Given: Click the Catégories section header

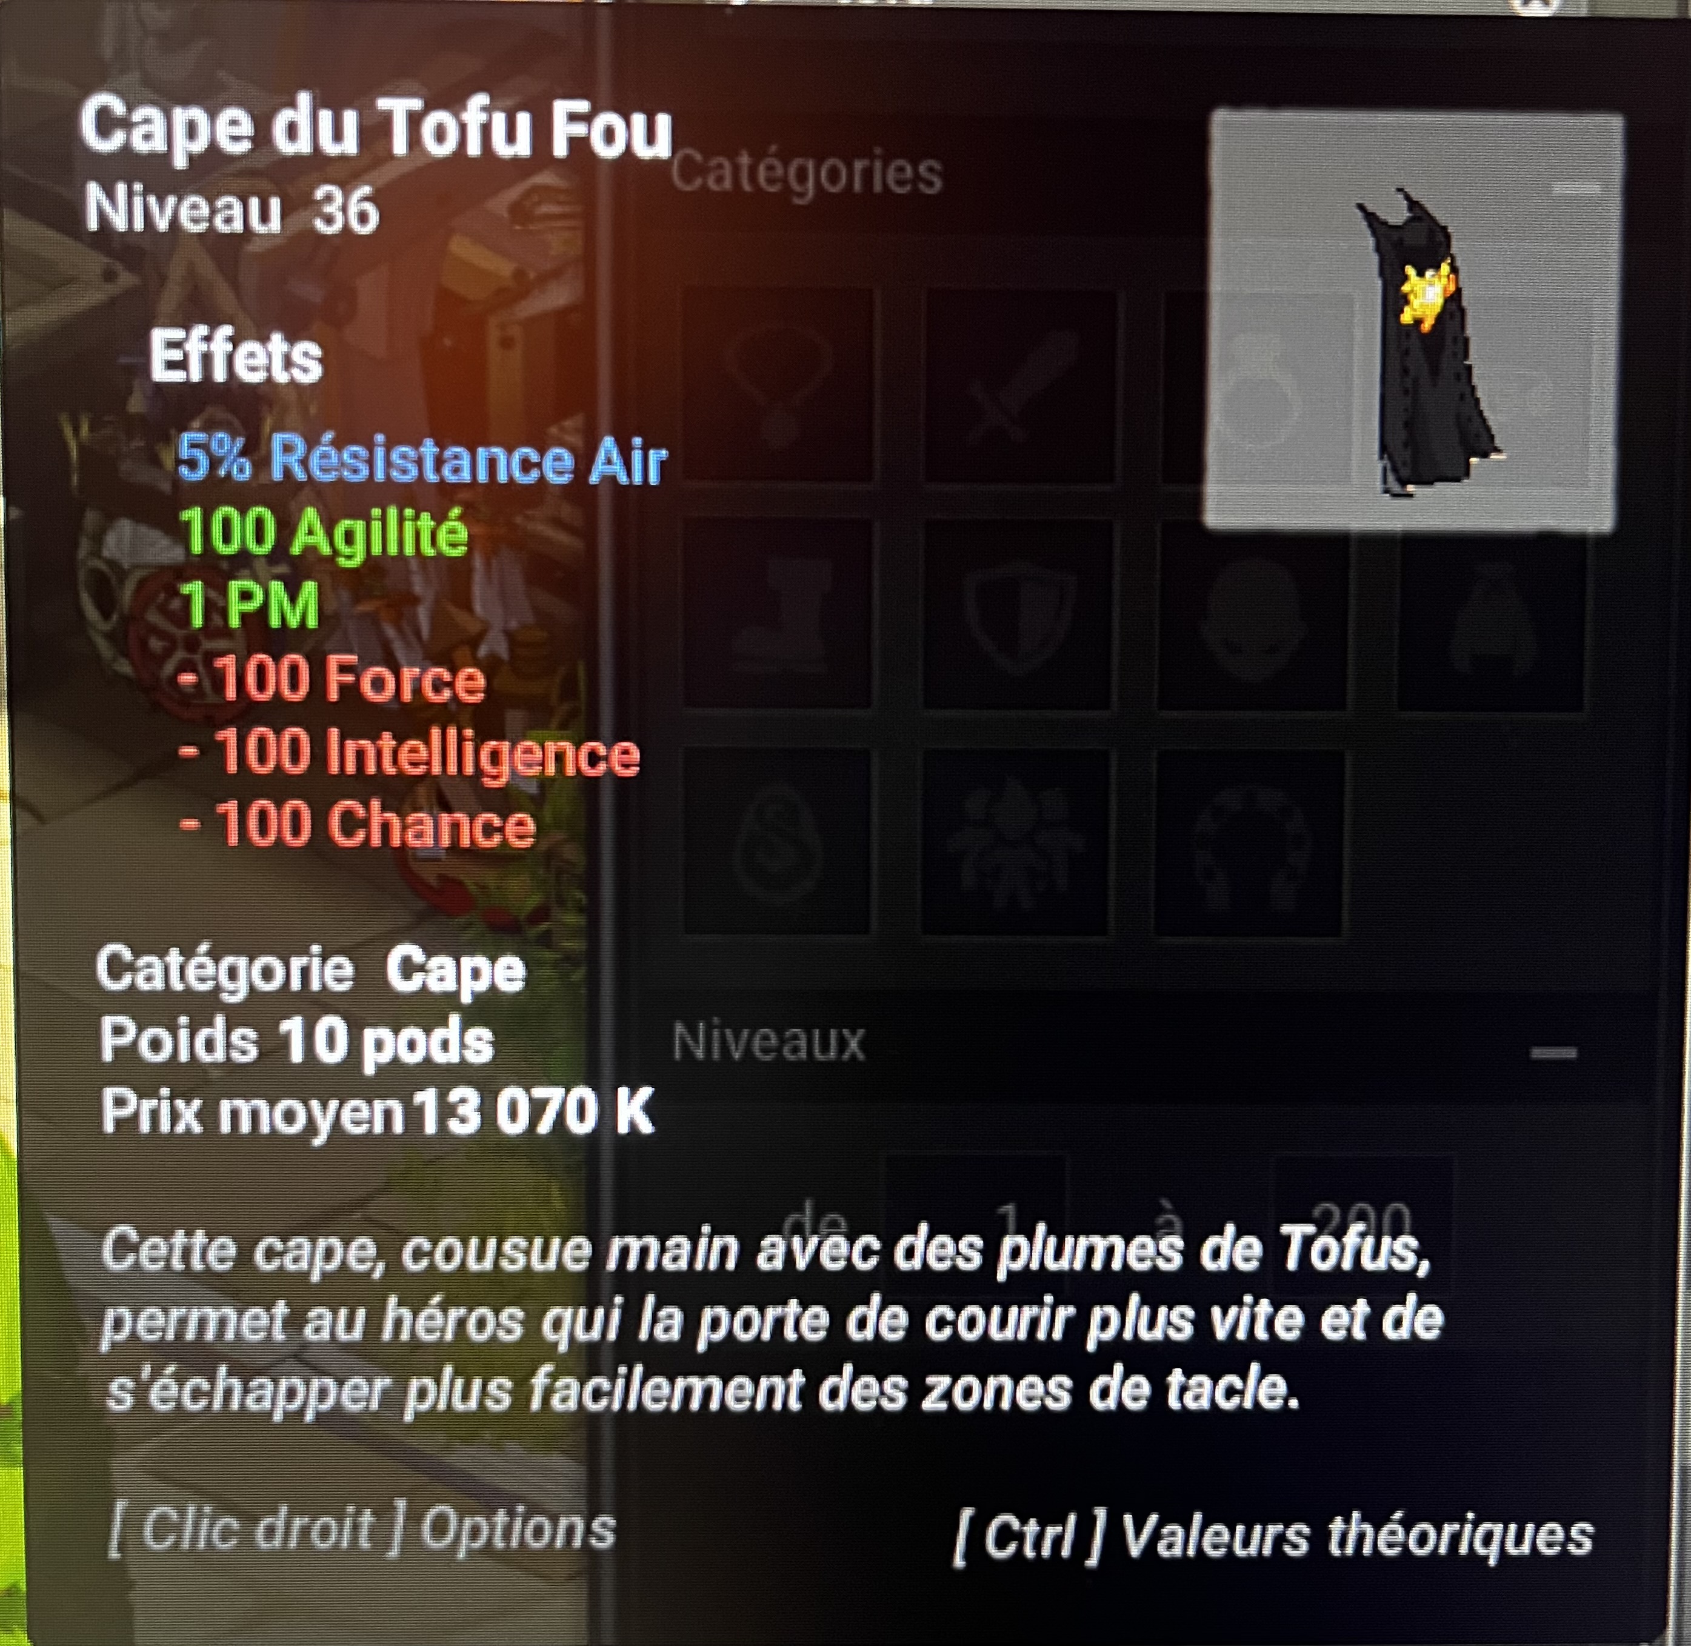Looking at the screenshot, I should pyautogui.click(x=805, y=174).
